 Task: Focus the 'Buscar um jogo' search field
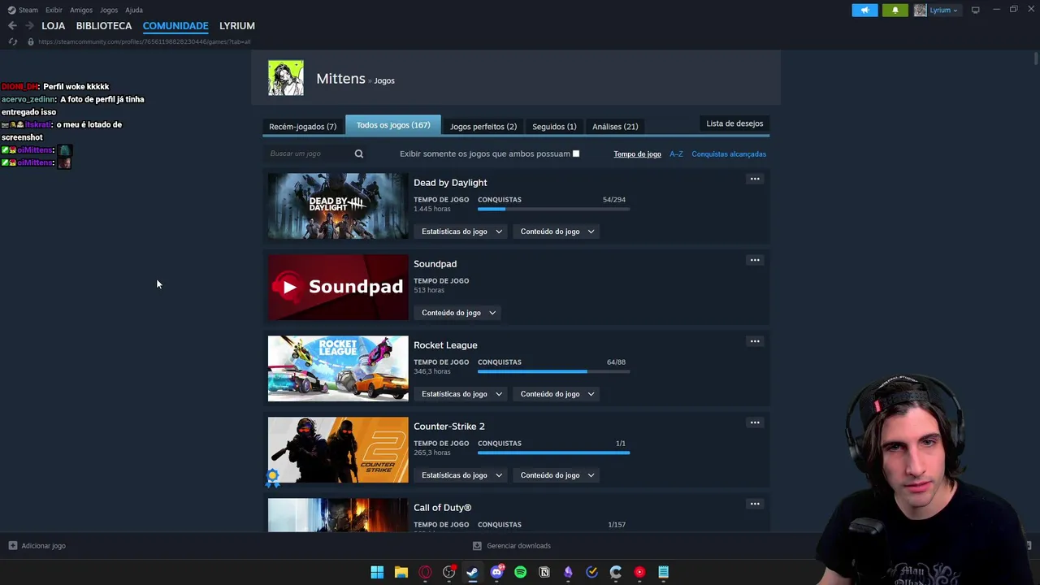coord(309,154)
